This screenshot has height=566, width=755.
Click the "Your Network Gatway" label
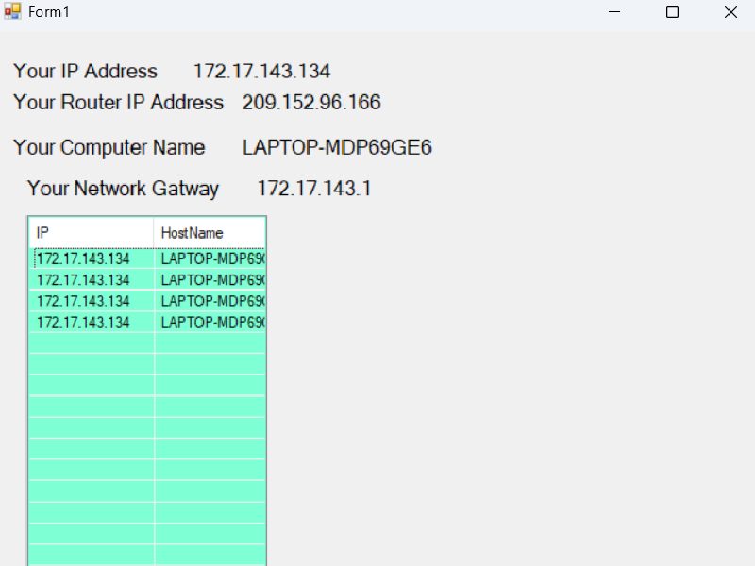[123, 189]
